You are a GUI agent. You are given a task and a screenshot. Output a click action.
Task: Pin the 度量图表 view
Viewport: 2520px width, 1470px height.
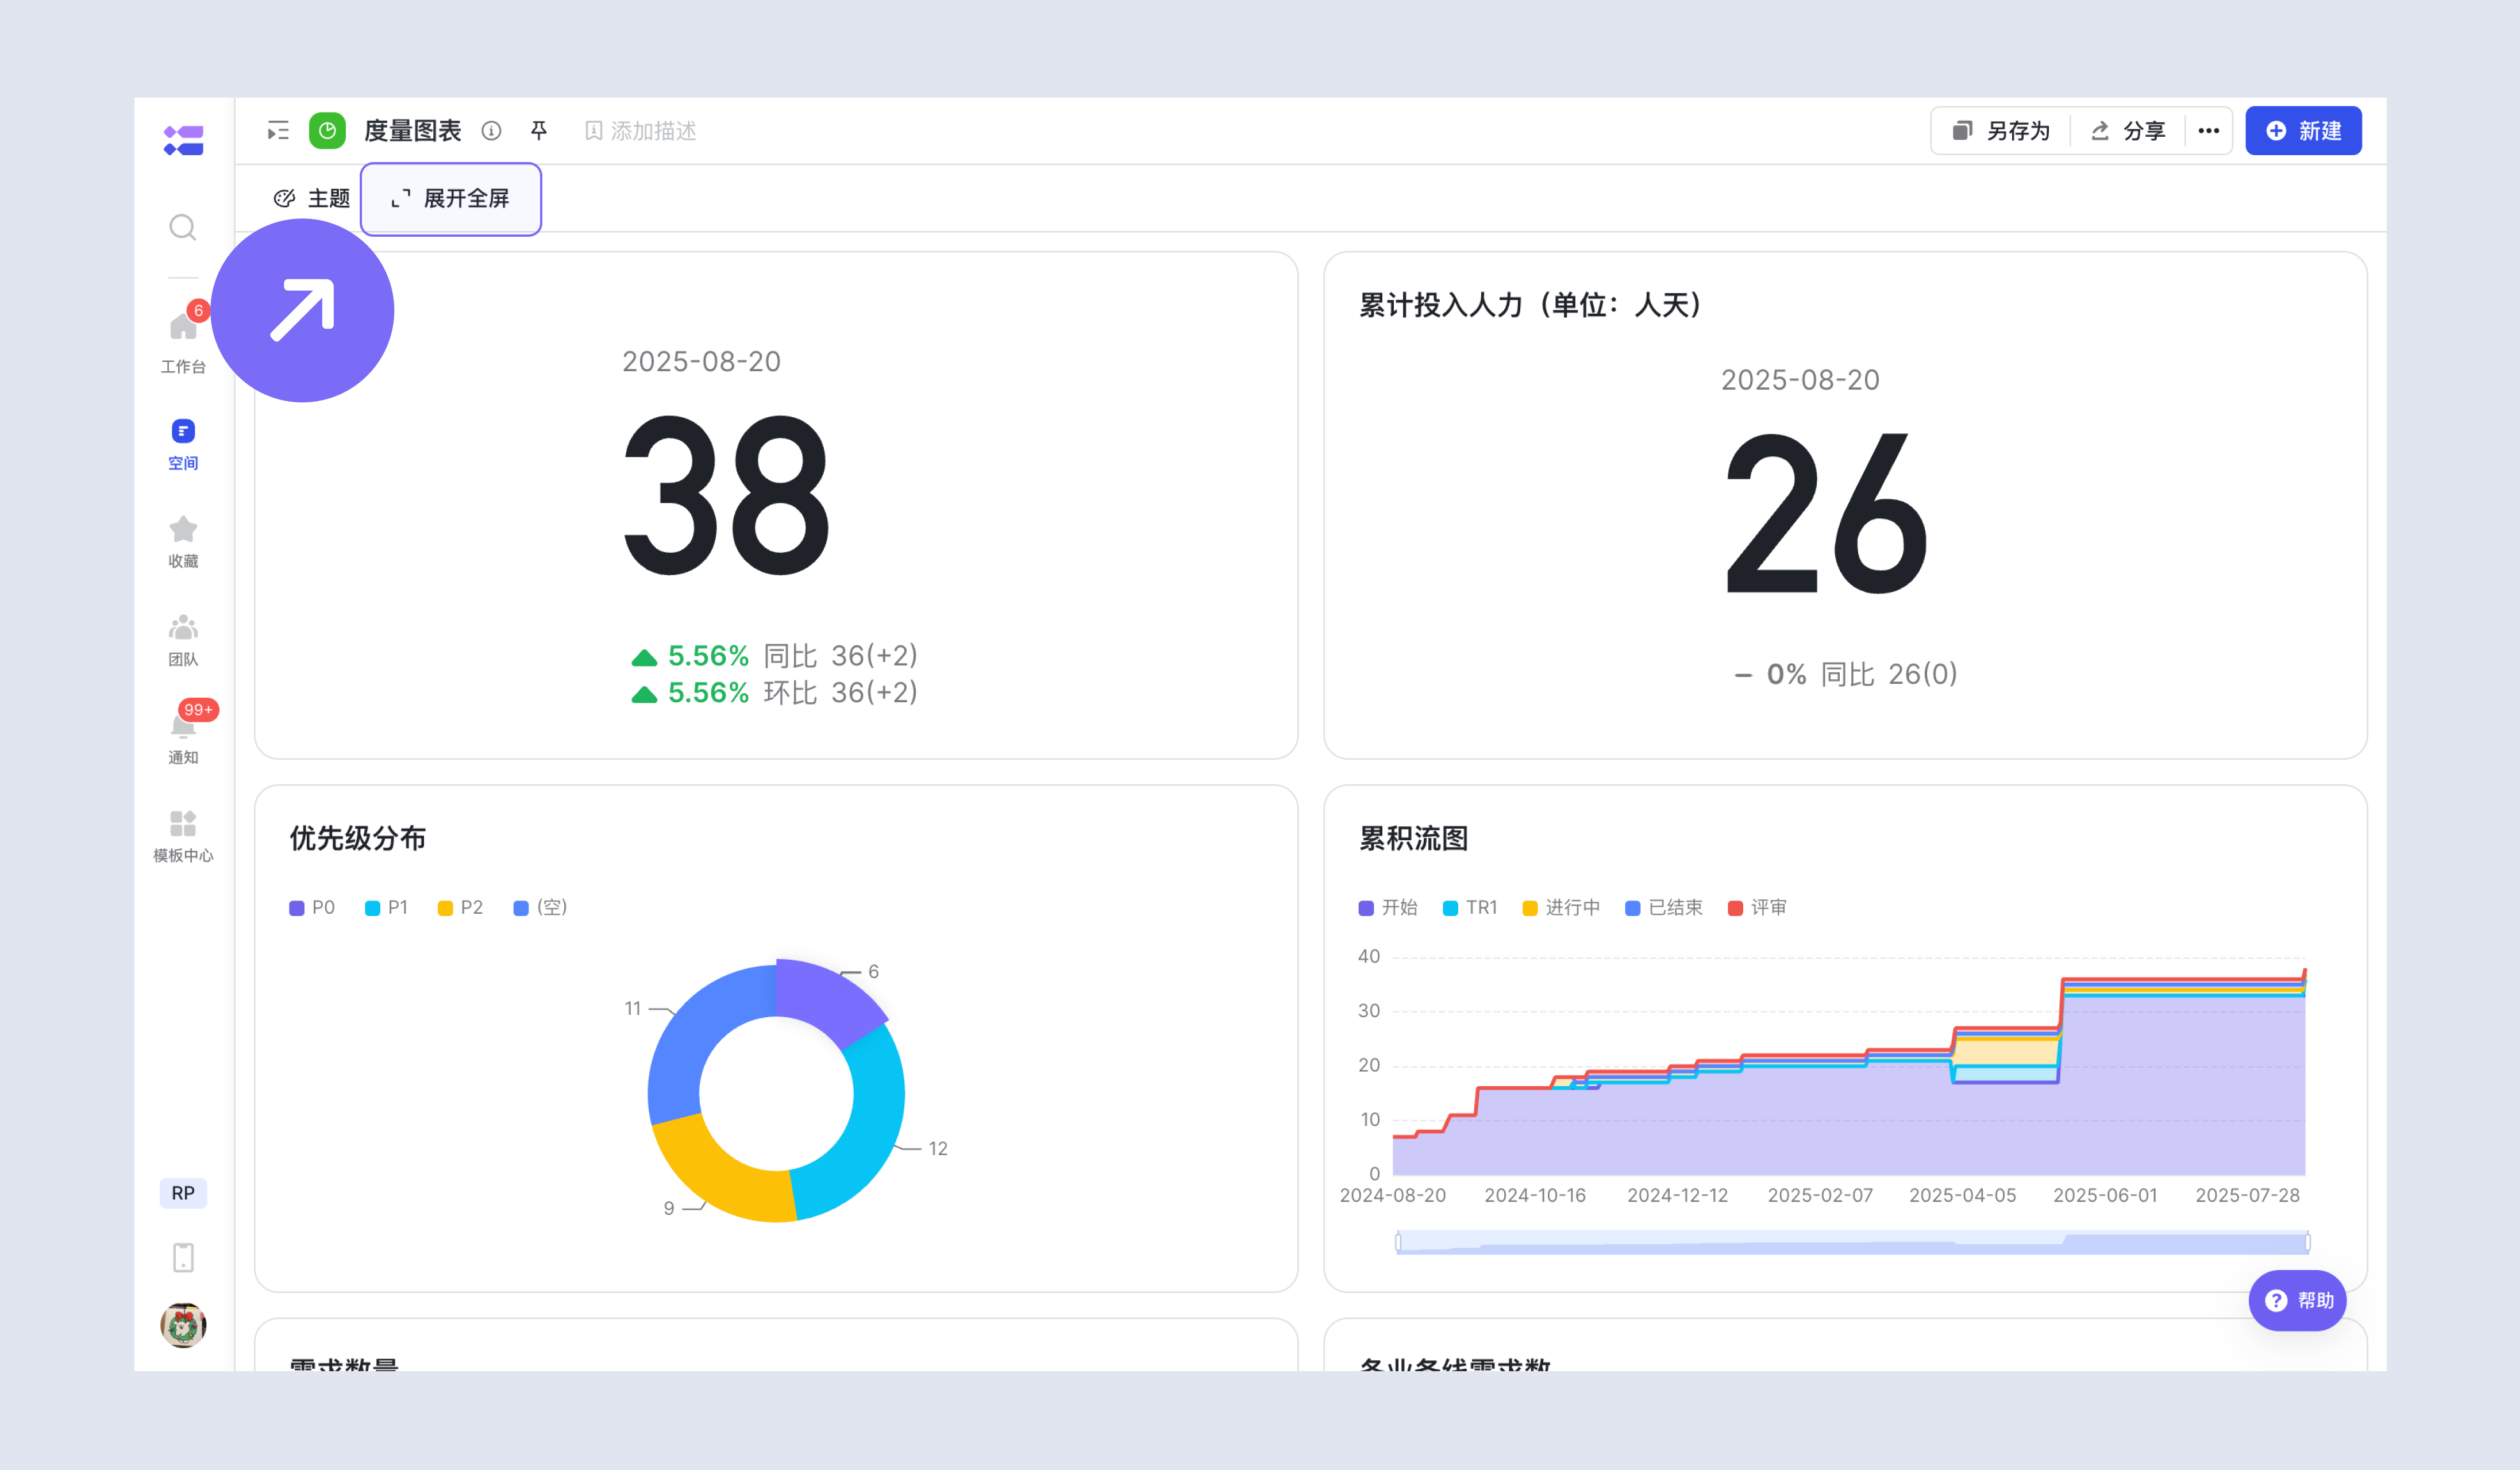click(x=539, y=131)
